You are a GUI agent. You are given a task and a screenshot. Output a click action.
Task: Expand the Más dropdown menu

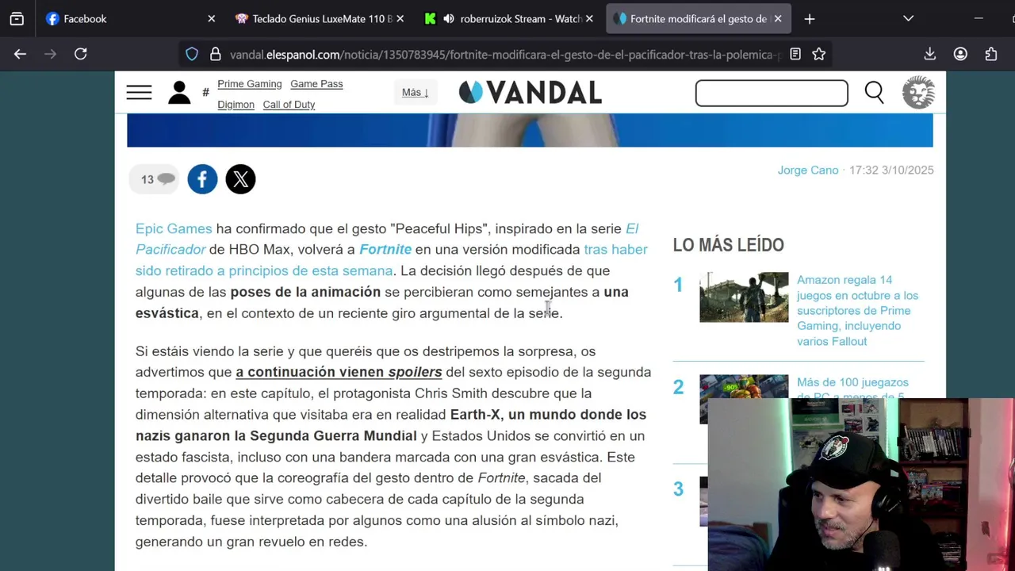(x=415, y=92)
